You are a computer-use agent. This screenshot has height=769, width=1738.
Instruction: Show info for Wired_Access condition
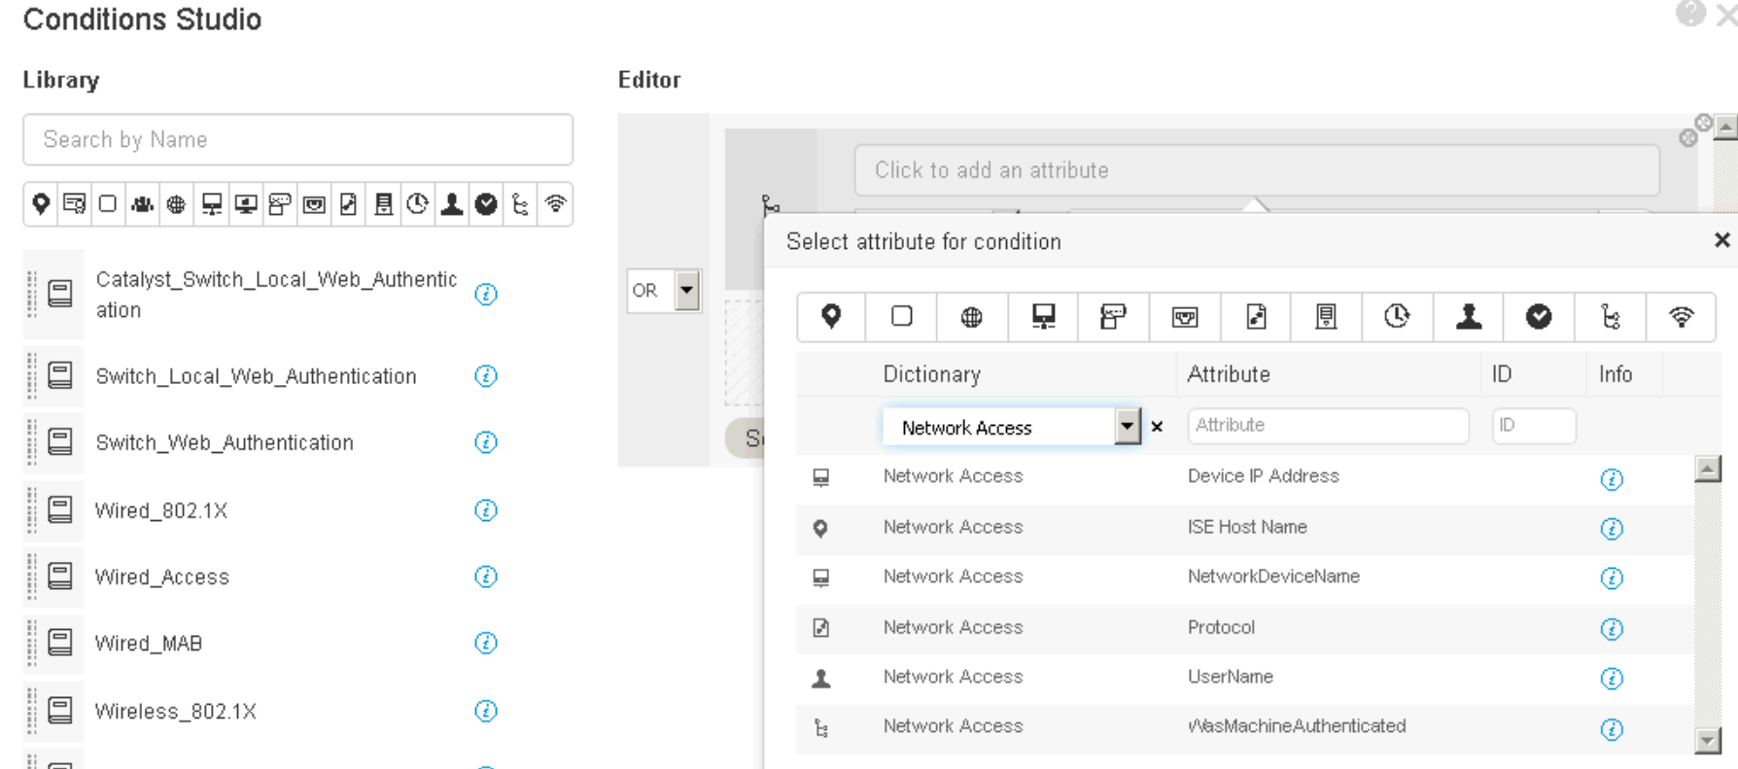[x=486, y=577]
